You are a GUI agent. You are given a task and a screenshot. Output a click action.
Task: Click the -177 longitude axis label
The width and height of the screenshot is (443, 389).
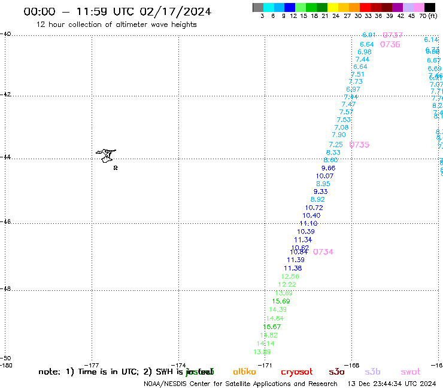[92, 365]
